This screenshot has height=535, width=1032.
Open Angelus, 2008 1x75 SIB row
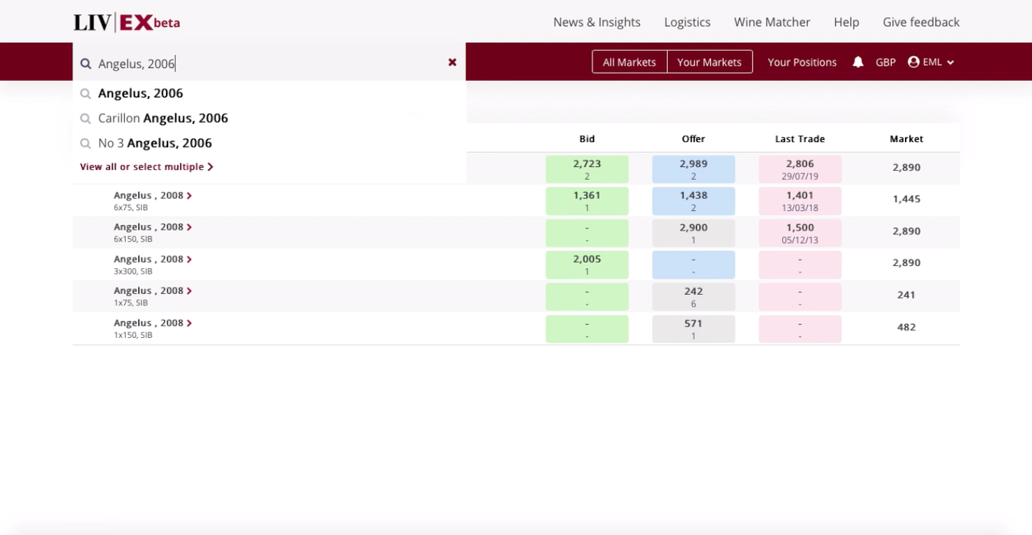516,296
